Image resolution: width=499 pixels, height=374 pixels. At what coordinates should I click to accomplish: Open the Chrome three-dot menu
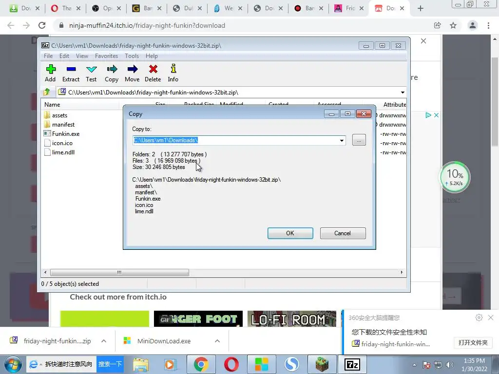[x=488, y=25]
